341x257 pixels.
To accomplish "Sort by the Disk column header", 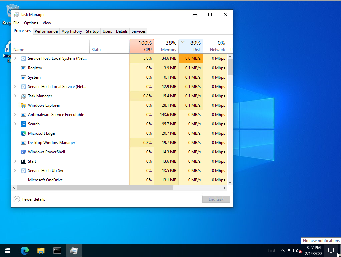I will click(191, 46).
